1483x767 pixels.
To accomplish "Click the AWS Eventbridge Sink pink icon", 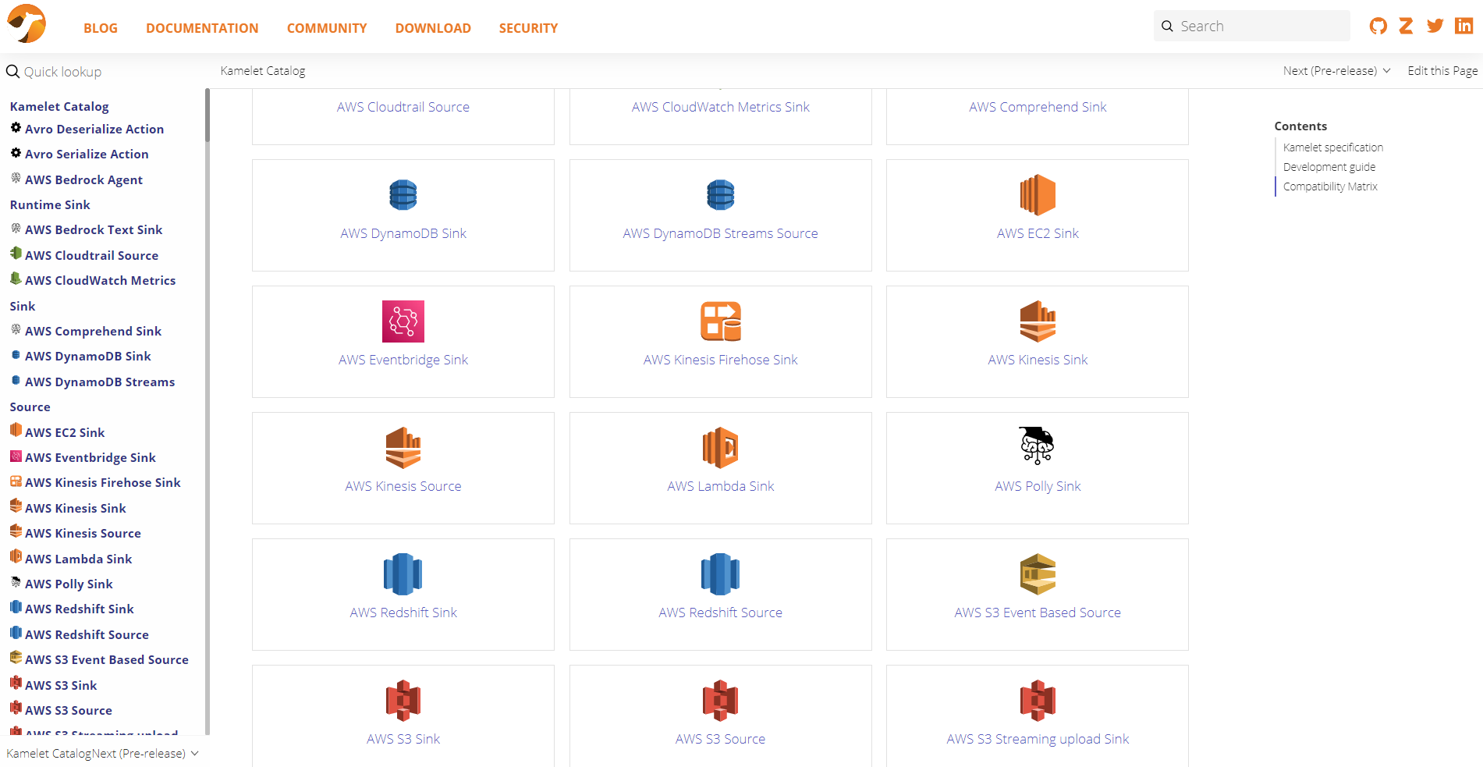I will (403, 321).
